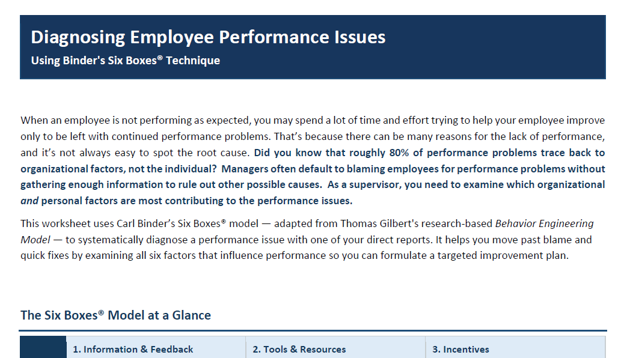Click the italic phrase "Behavior Engineering"
Viewport: 630px width, 358px height.
pos(545,223)
